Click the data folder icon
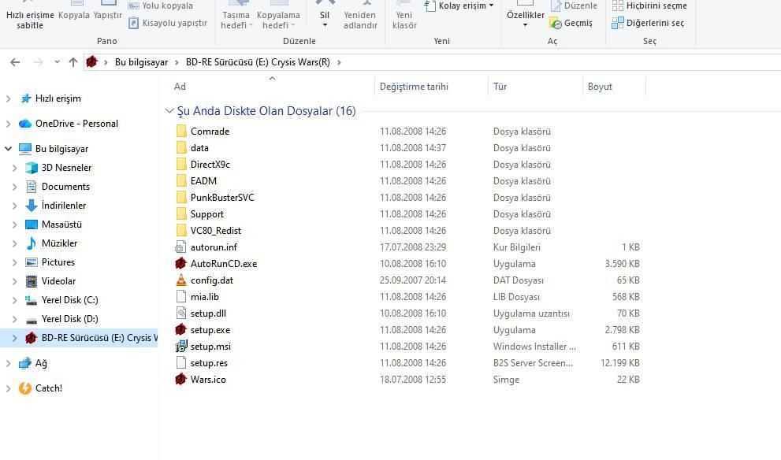This screenshot has height=460, width=781. click(181, 147)
